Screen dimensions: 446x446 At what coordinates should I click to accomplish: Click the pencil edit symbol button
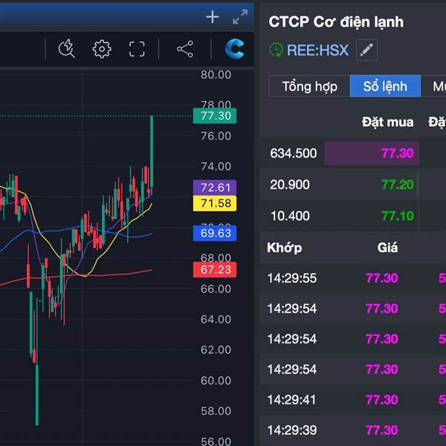pos(366,50)
